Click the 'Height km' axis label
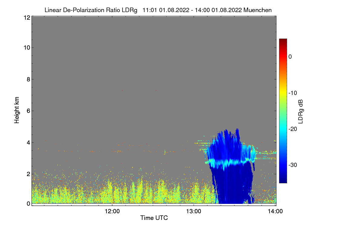Screen dimensions: 363x242 [x=17, y=110]
